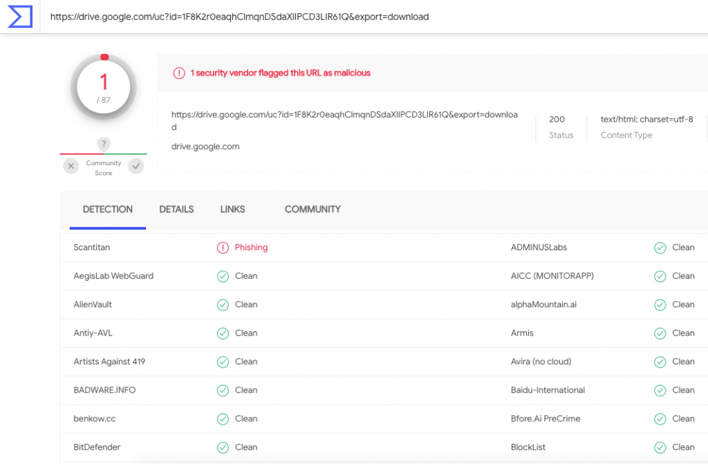Screen dimensions: 708x464
Task: Open the DETECTION tab
Action: [108, 210]
